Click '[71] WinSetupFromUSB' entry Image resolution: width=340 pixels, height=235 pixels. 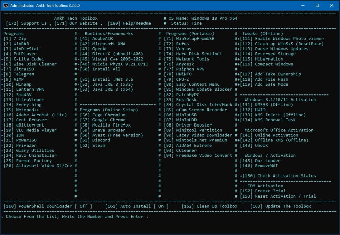pyautogui.click(x=189, y=39)
